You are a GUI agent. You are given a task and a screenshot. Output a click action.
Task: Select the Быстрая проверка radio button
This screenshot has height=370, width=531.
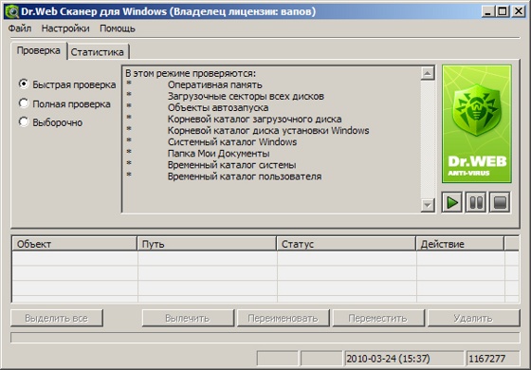click(x=24, y=84)
